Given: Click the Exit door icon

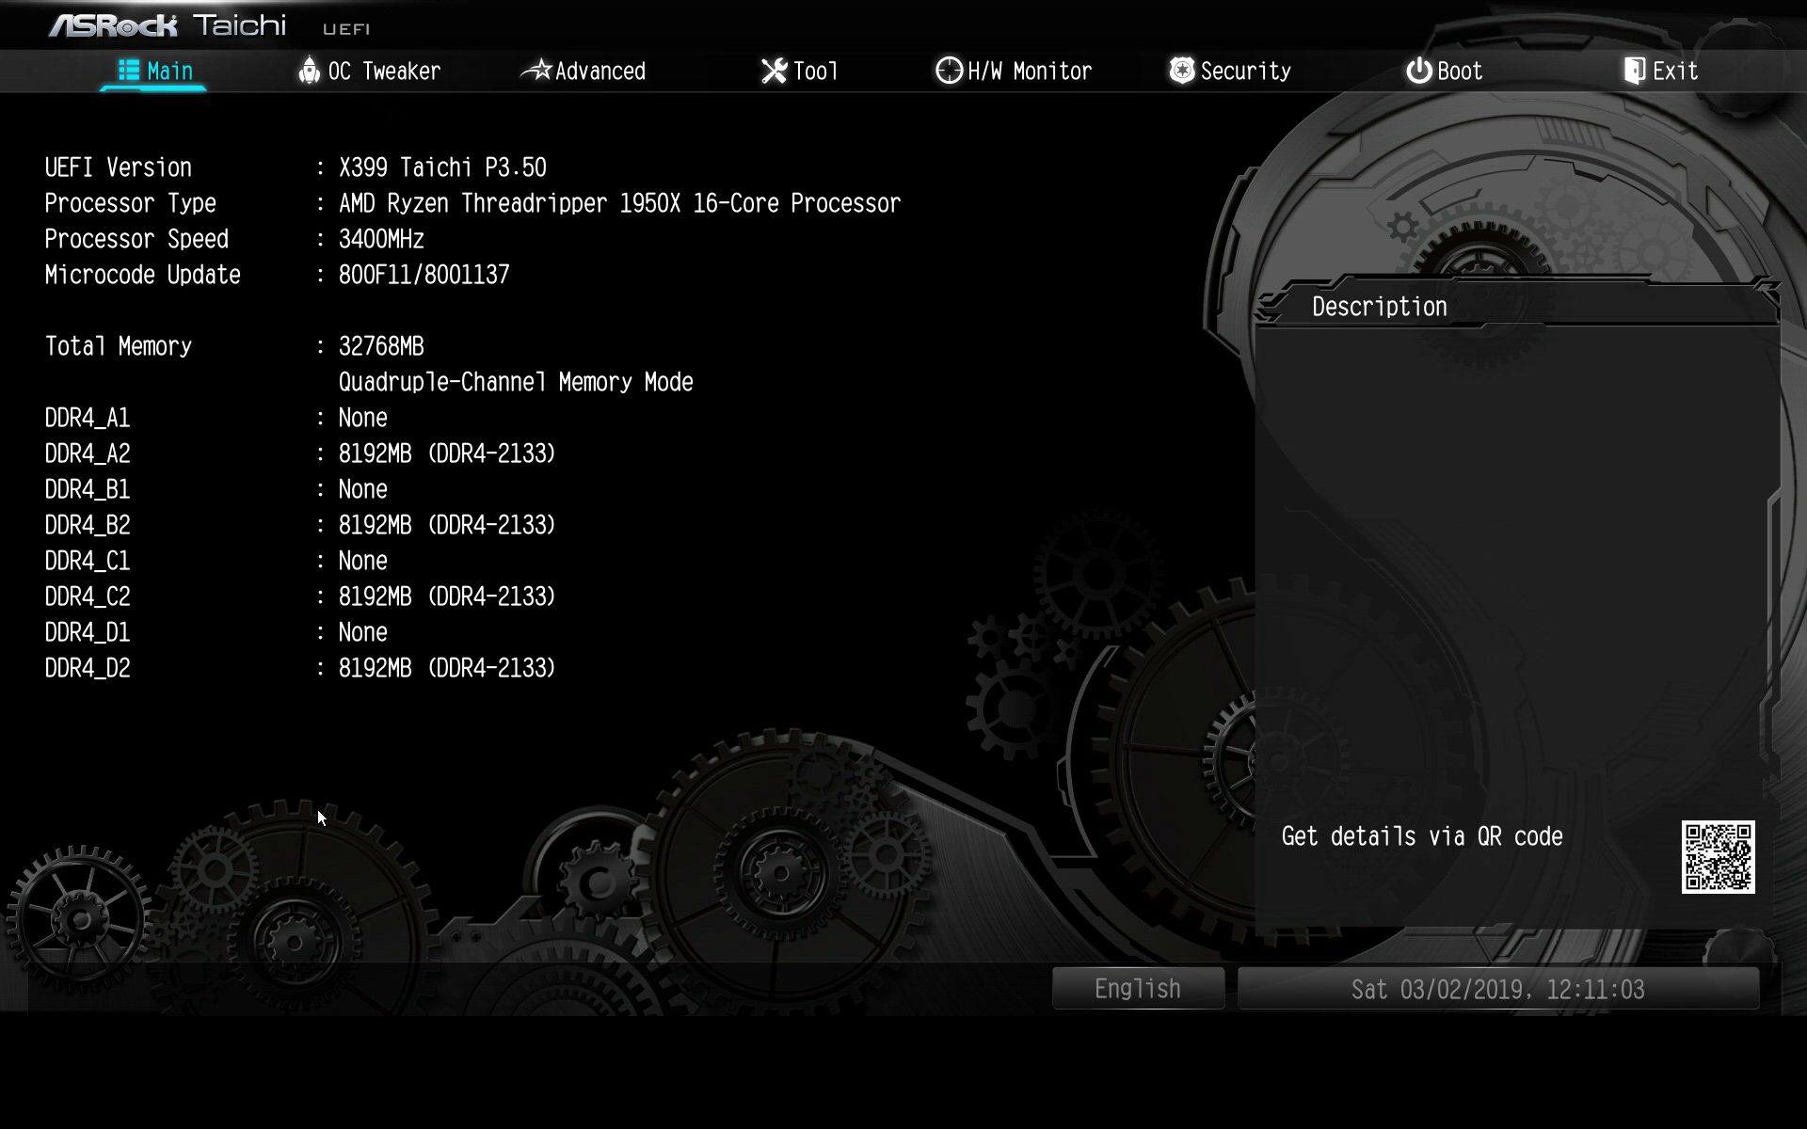Looking at the screenshot, I should click(x=1635, y=71).
